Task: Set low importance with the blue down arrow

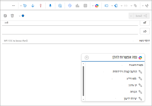Action: tap(33, 6)
